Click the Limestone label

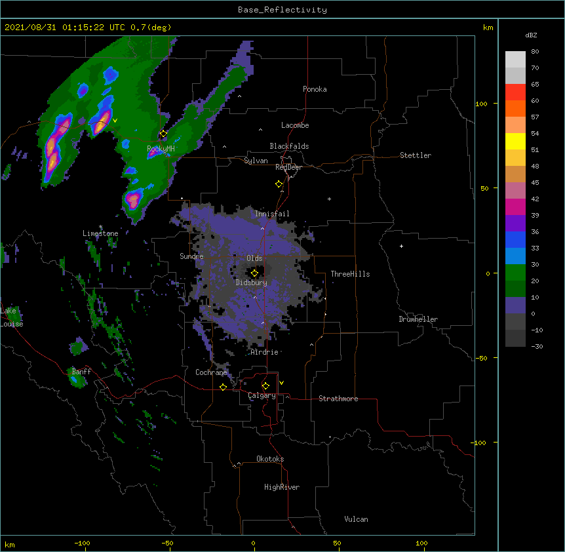point(100,233)
